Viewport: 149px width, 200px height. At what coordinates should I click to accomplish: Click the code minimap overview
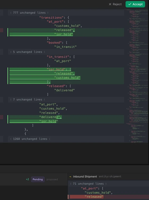pyautogui.click(x=137, y=76)
